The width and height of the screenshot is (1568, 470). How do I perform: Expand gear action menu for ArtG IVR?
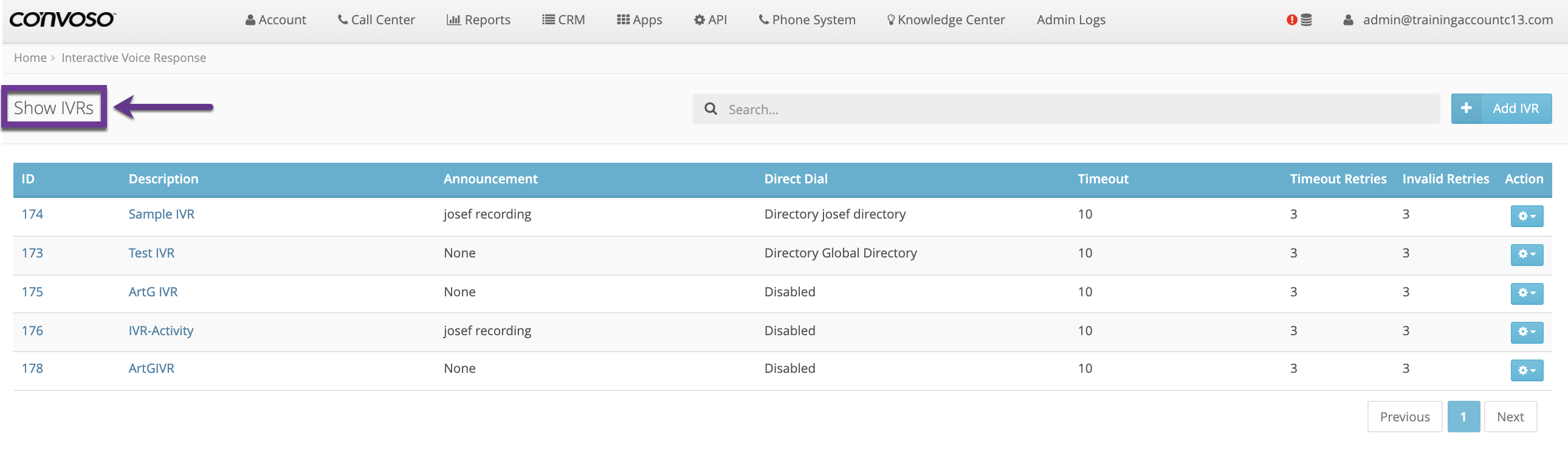pyautogui.click(x=1526, y=293)
